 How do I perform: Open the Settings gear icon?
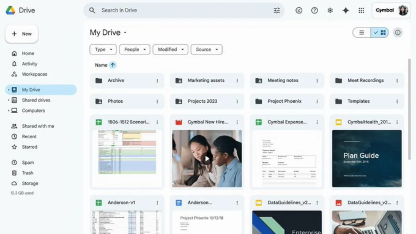tap(330, 10)
